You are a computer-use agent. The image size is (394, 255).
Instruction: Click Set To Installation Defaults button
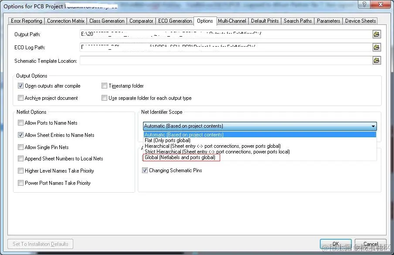click(x=41, y=244)
